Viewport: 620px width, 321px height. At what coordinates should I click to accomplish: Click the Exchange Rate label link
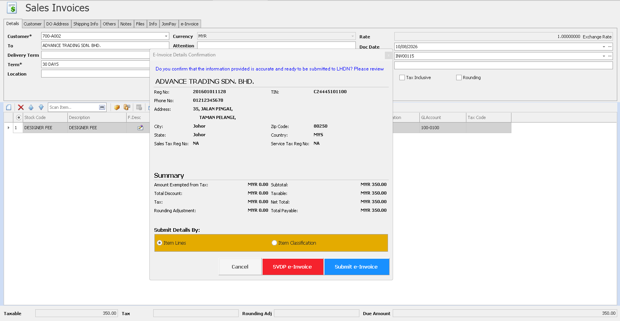(597, 37)
